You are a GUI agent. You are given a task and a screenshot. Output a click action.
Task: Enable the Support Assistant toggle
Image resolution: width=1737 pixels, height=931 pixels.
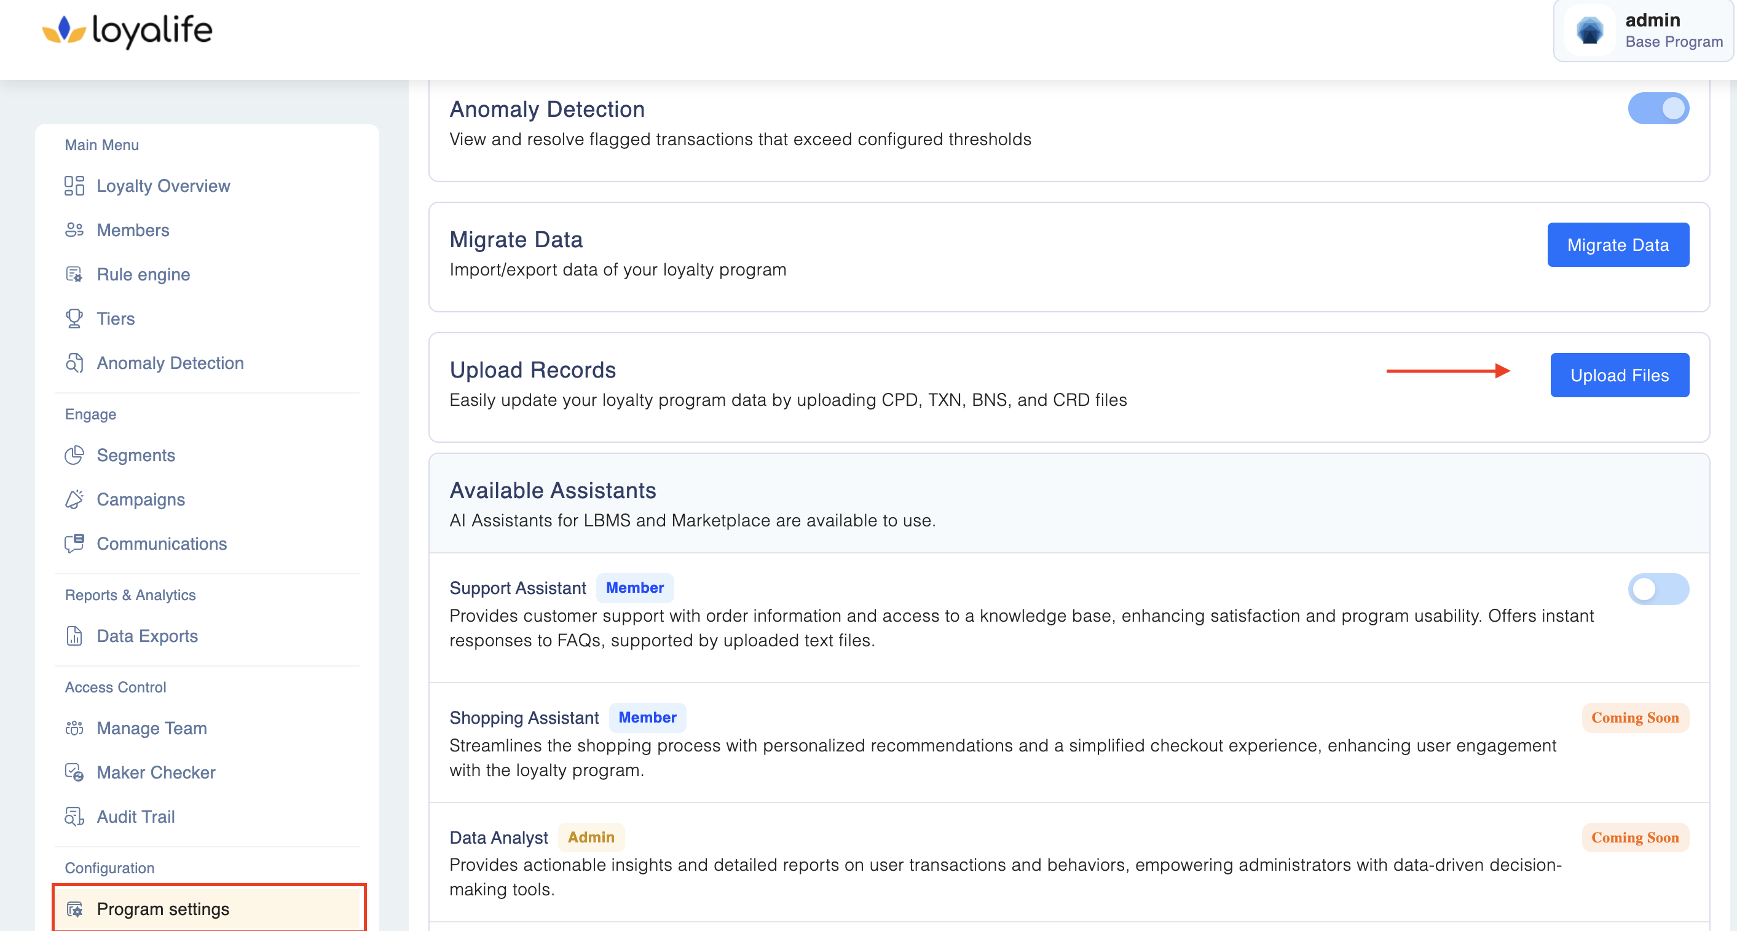tap(1658, 589)
